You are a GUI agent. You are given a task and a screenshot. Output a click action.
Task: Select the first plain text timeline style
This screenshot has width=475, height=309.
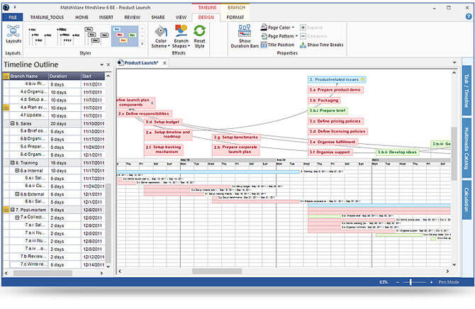coord(40,36)
